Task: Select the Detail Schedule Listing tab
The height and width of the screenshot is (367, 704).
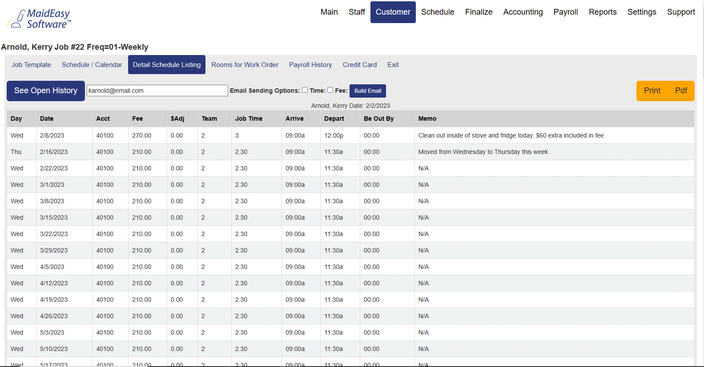Action: (x=167, y=65)
